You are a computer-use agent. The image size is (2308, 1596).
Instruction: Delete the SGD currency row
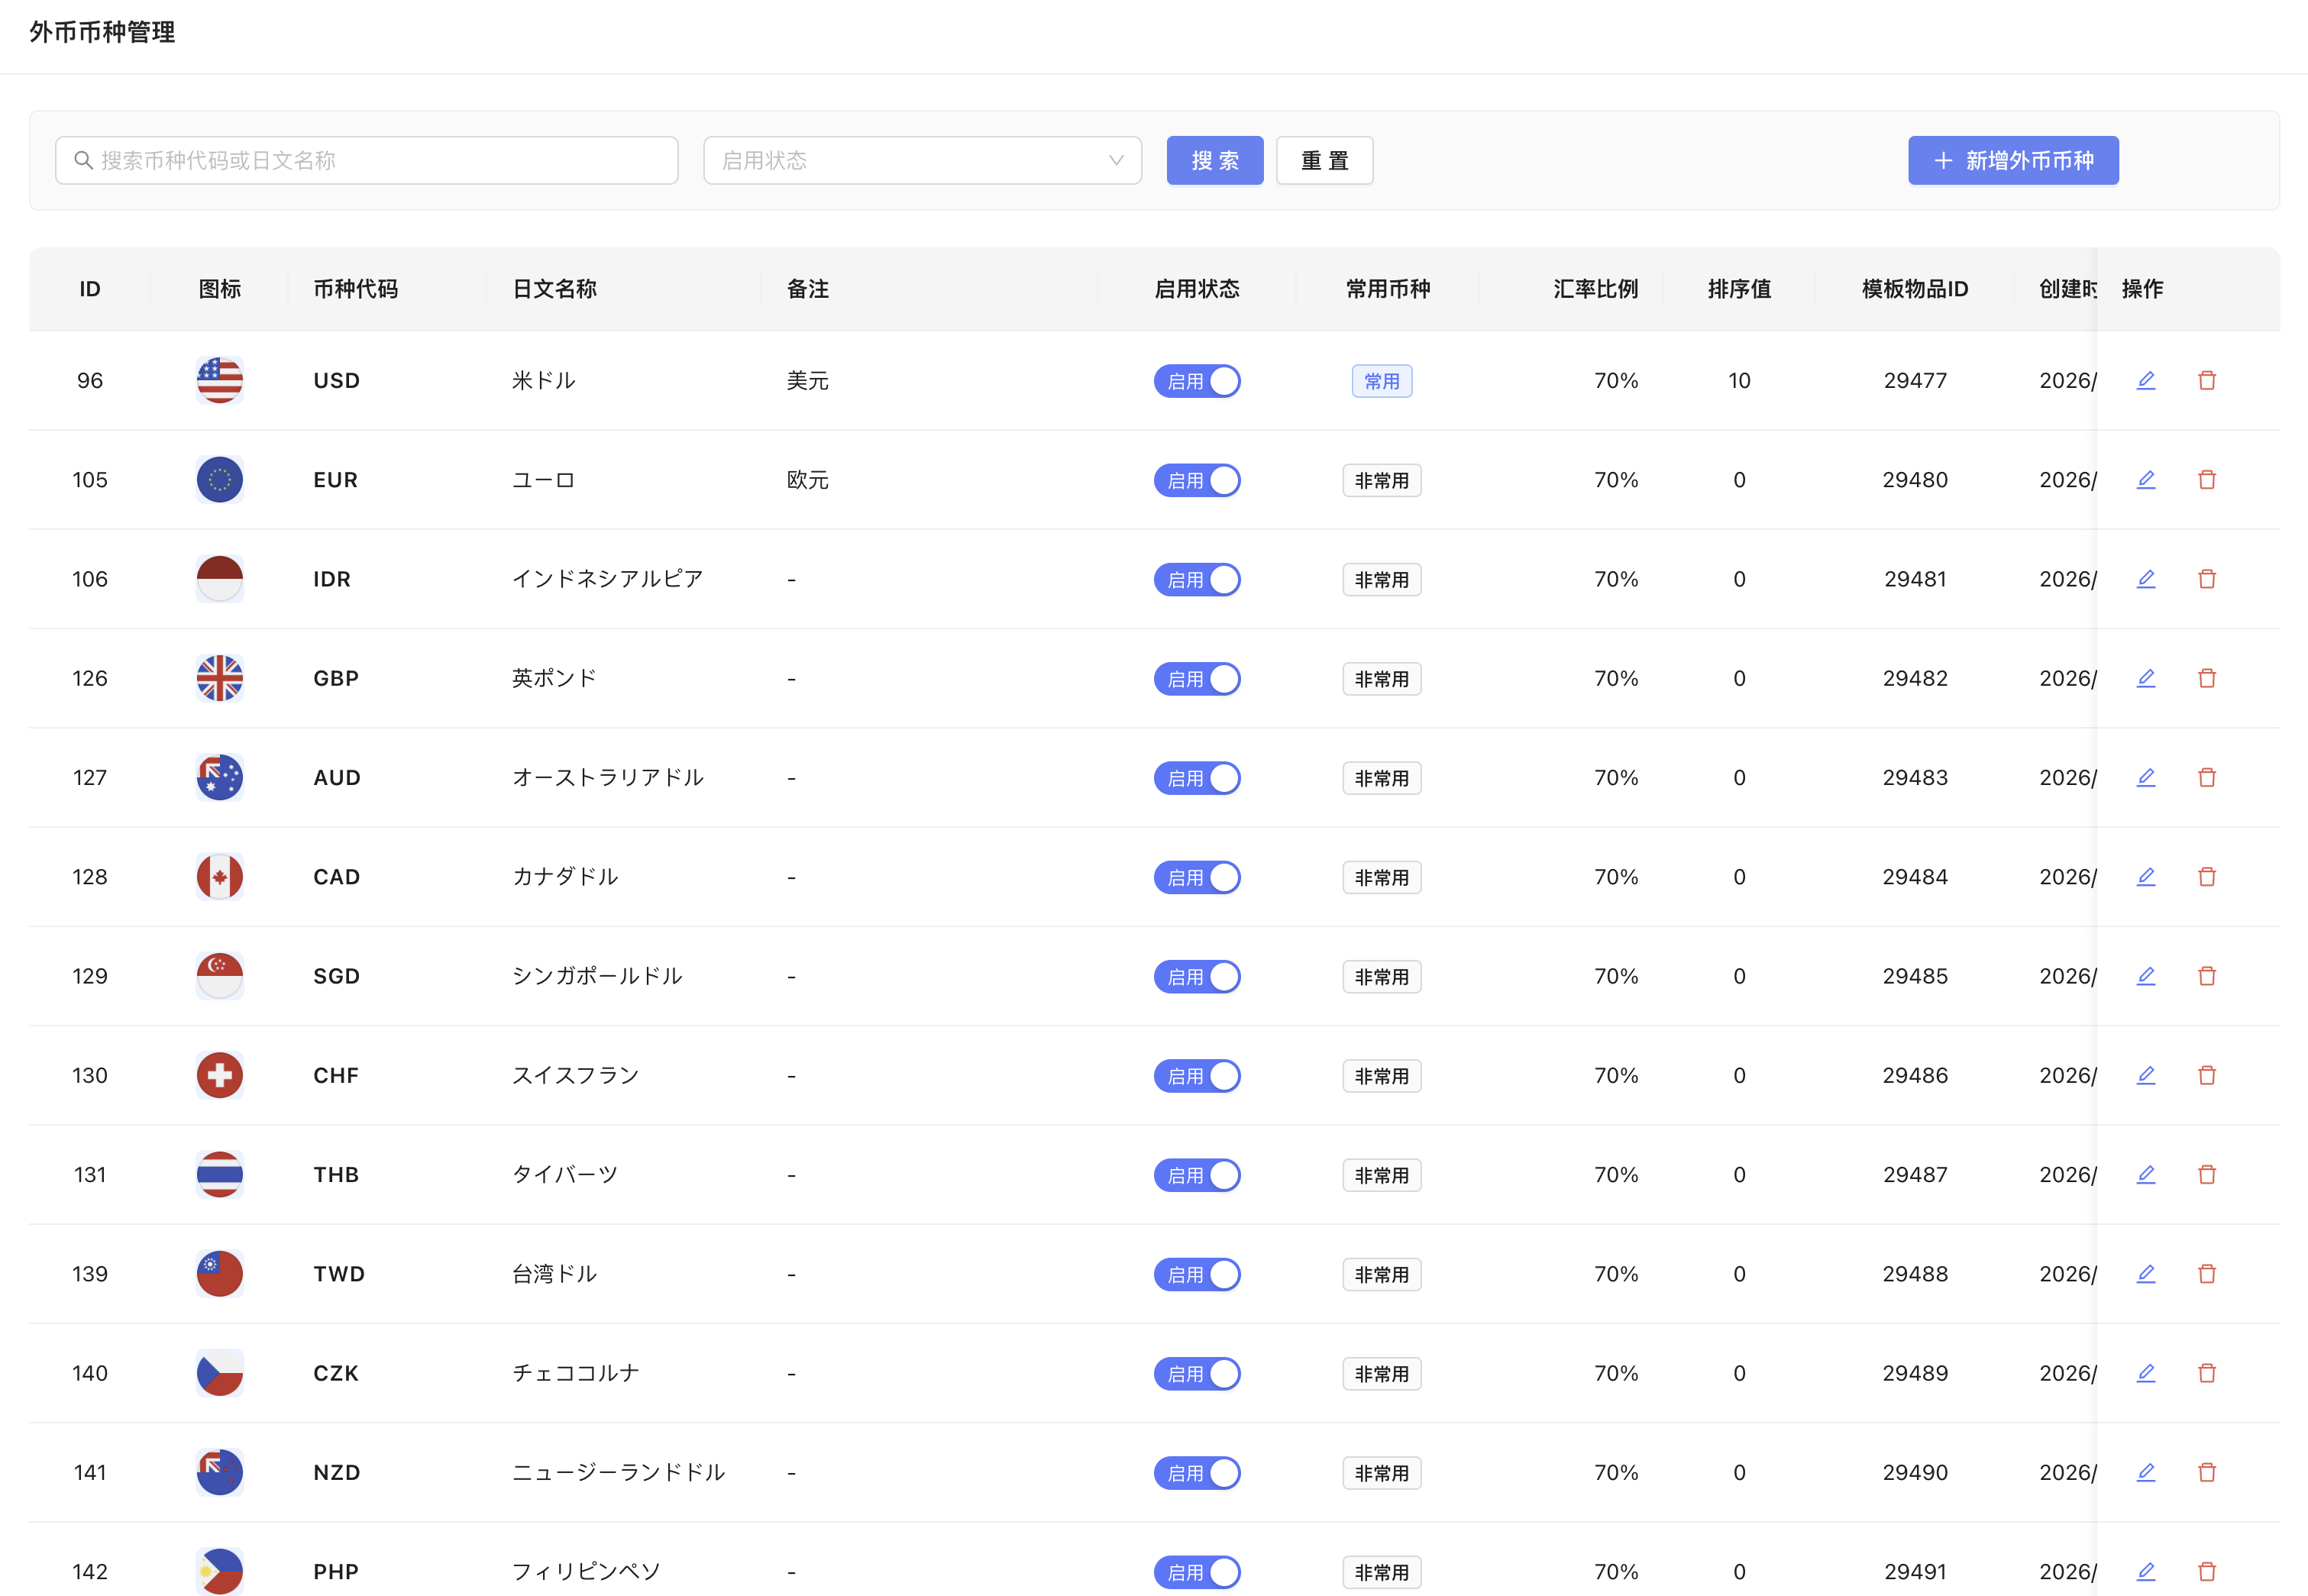(x=2206, y=975)
